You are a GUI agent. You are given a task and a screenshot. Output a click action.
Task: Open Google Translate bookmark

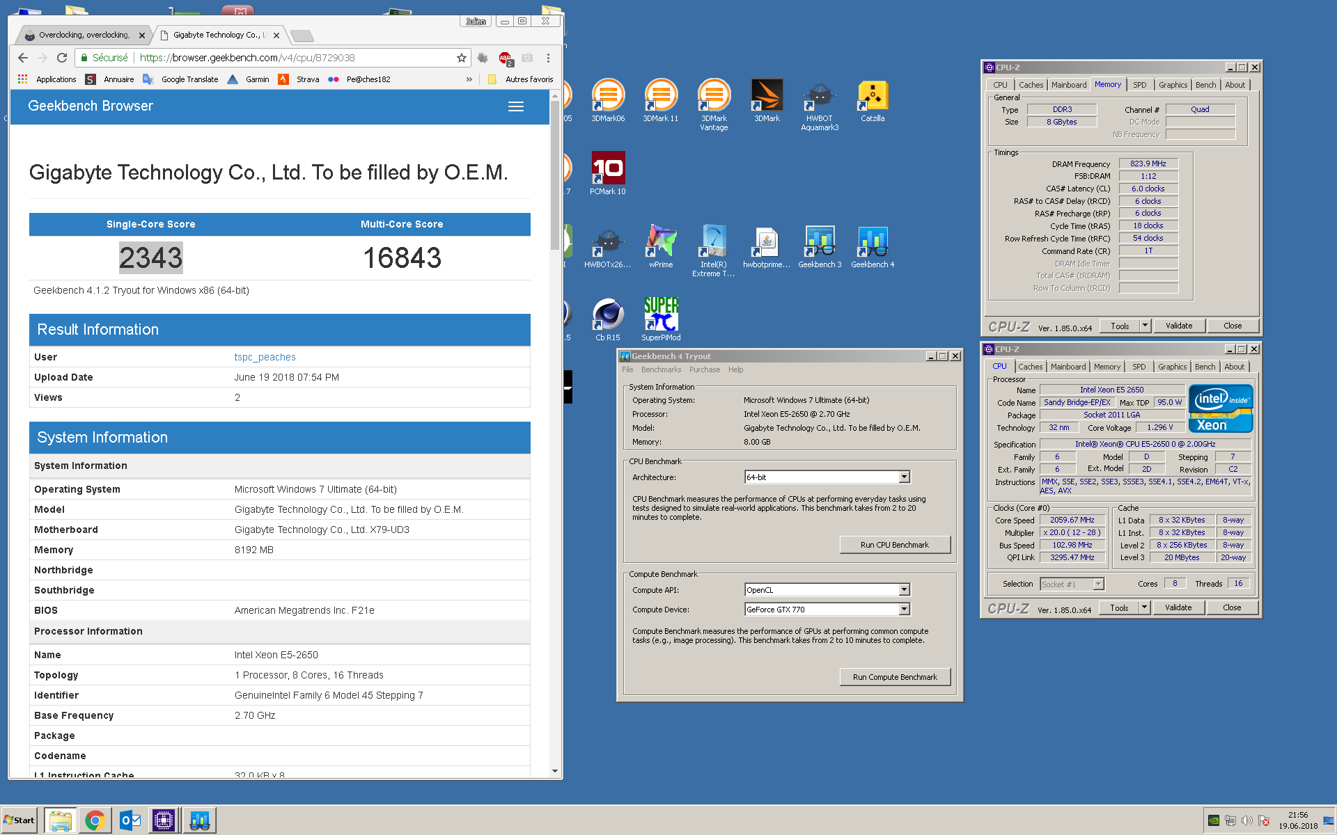[180, 79]
